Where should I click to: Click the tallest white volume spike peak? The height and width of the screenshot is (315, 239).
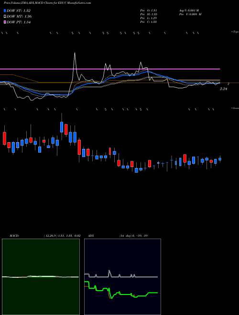coord(75,53)
